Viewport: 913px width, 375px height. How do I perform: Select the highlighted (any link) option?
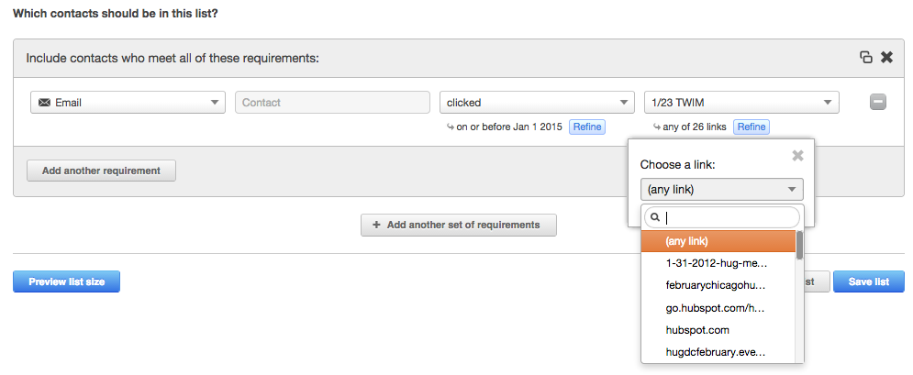click(x=718, y=241)
